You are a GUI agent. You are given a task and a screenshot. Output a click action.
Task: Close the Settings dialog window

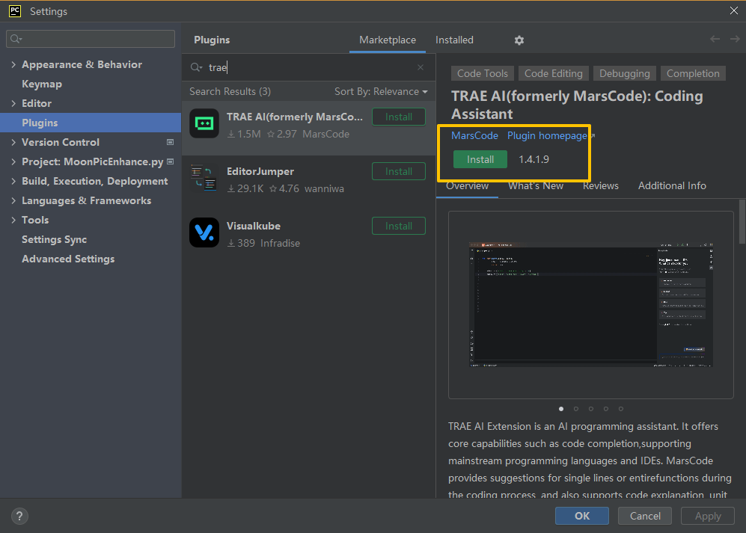pyautogui.click(x=733, y=11)
